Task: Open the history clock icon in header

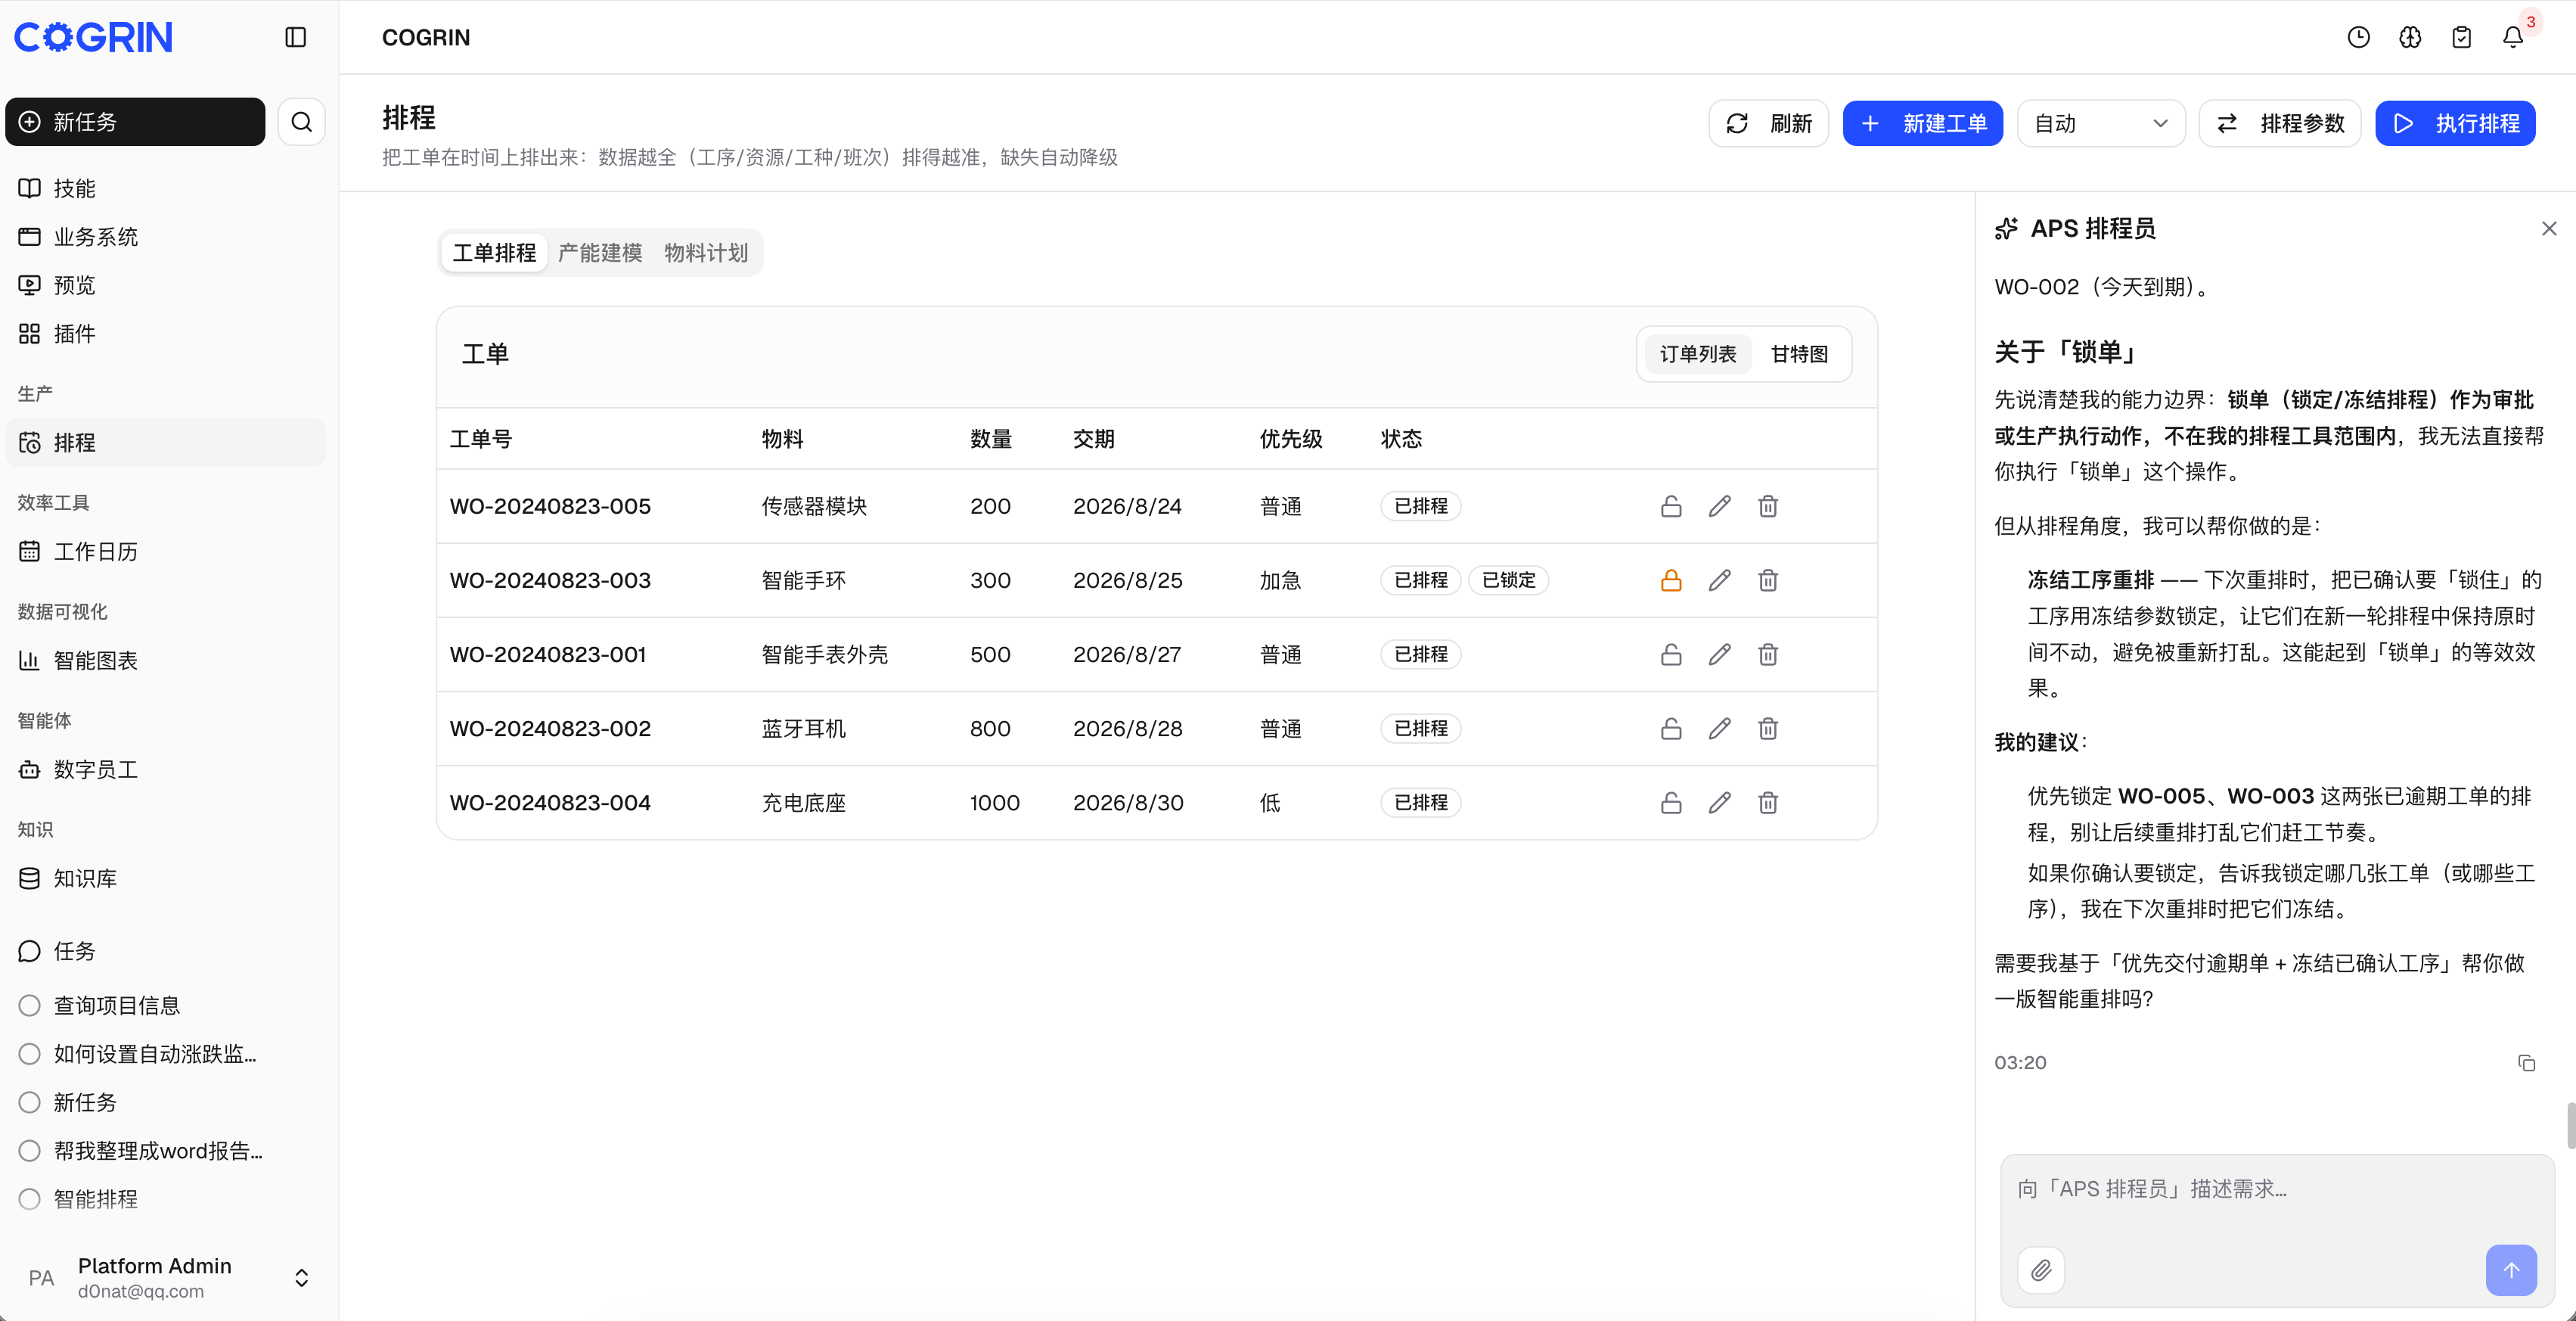Action: tap(2358, 37)
